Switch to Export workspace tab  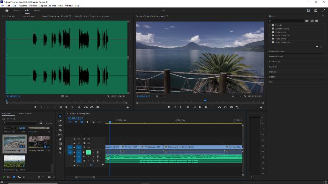(x=37, y=10)
